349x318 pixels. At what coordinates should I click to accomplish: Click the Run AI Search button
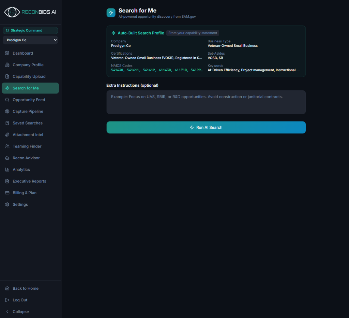206,128
